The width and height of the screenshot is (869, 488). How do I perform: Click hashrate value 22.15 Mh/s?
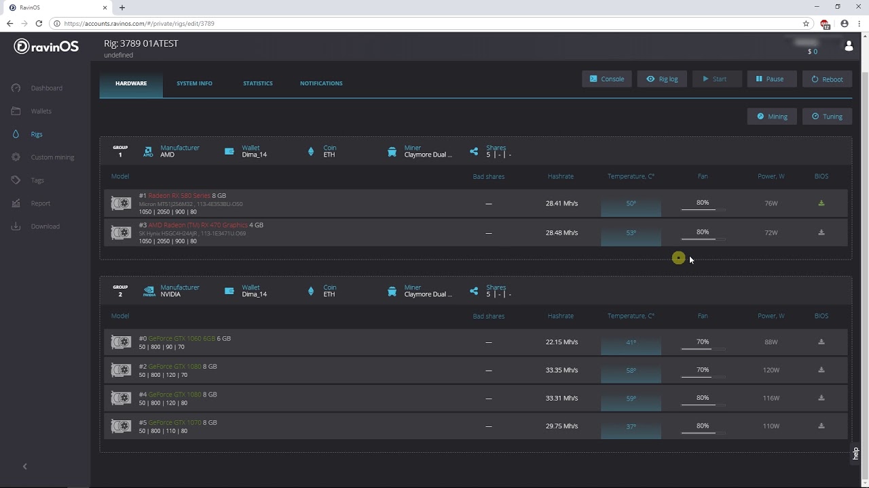pyautogui.click(x=561, y=342)
